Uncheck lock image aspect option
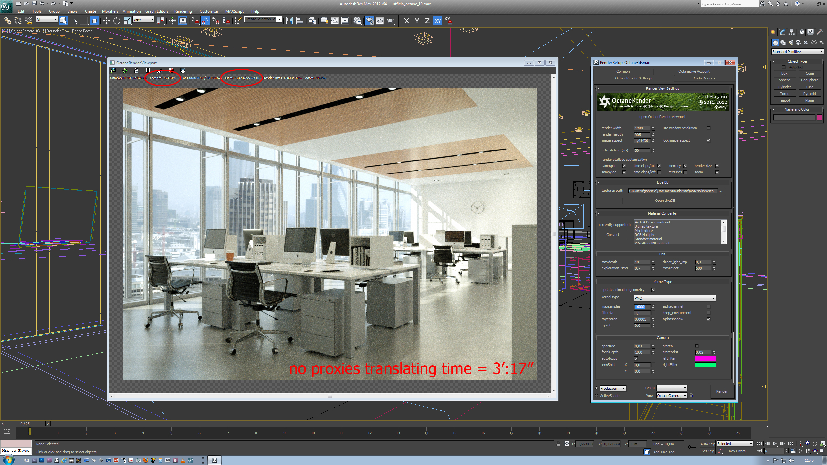This screenshot has width=827, height=465. (x=708, y=141)
